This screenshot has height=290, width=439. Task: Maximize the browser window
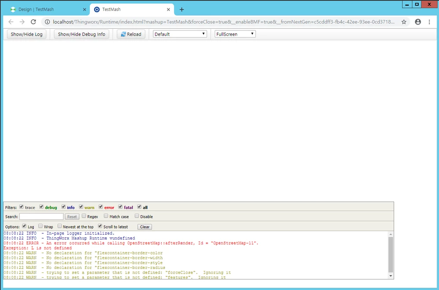[x=417, y=4]
